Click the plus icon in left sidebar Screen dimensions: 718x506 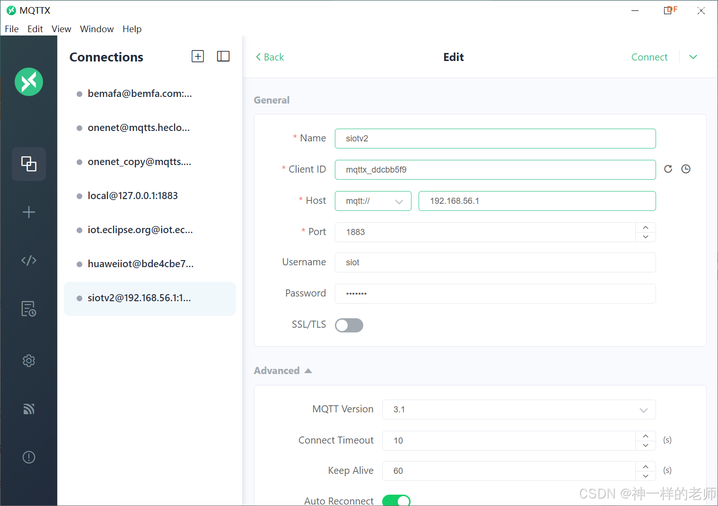[x=29, y=212]
